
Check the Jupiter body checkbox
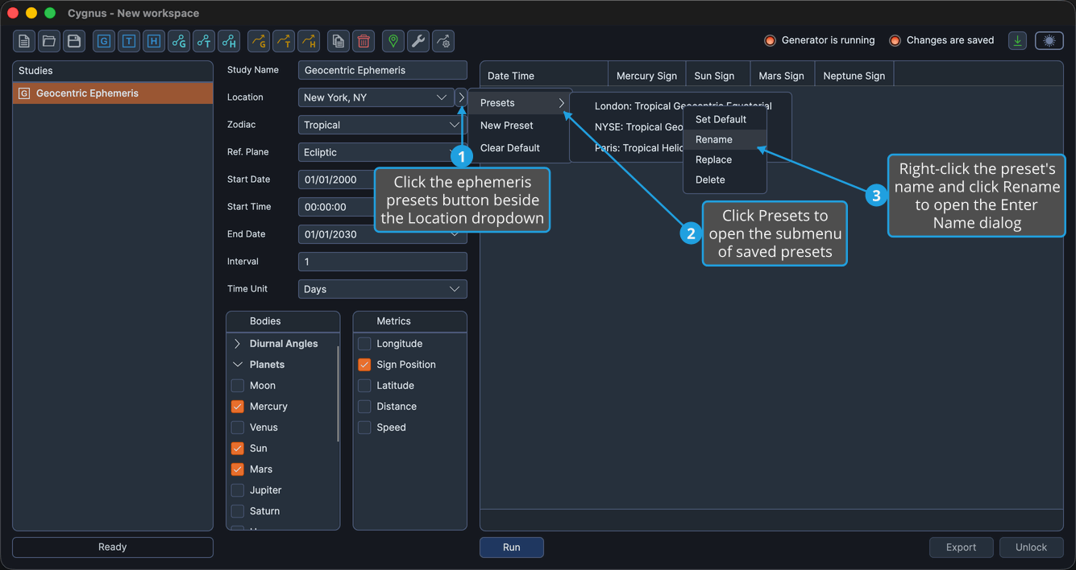click(x=238, y=490)
